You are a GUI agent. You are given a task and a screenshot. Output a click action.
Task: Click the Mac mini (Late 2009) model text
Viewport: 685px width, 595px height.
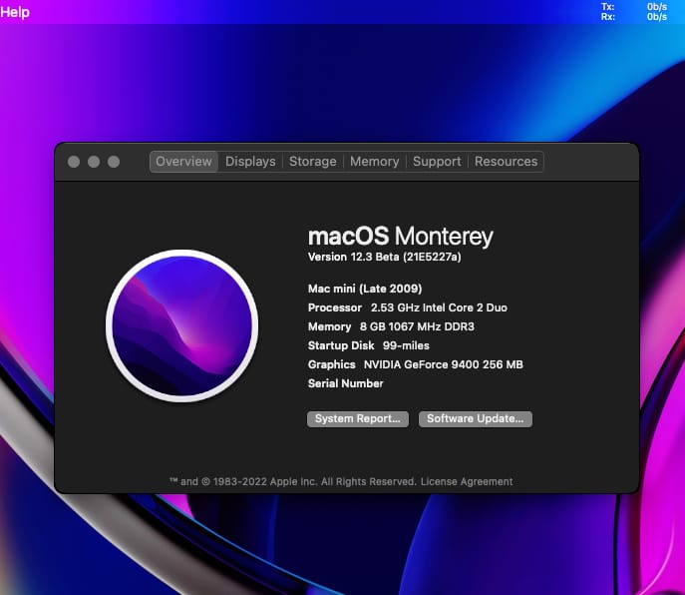[365, 289]
